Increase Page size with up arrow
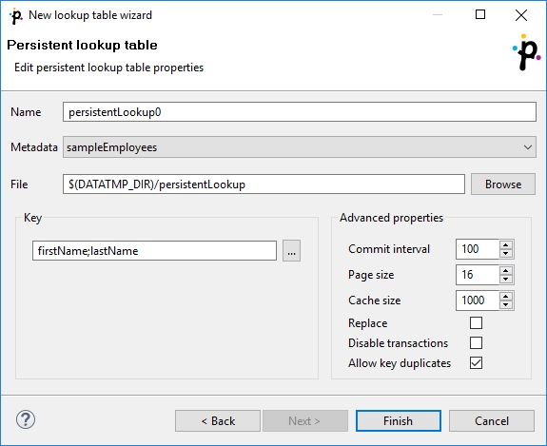 pos(506,271)
